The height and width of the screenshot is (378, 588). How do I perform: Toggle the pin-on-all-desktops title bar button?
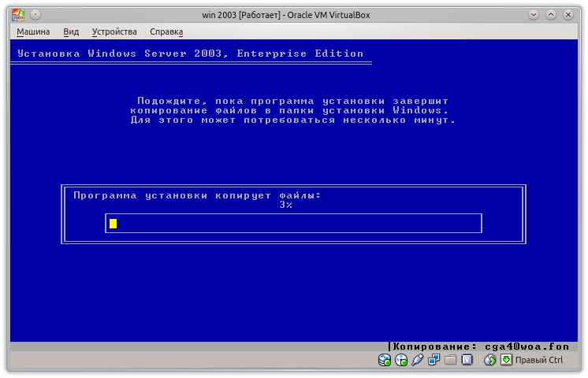click(x=35, y=14)
